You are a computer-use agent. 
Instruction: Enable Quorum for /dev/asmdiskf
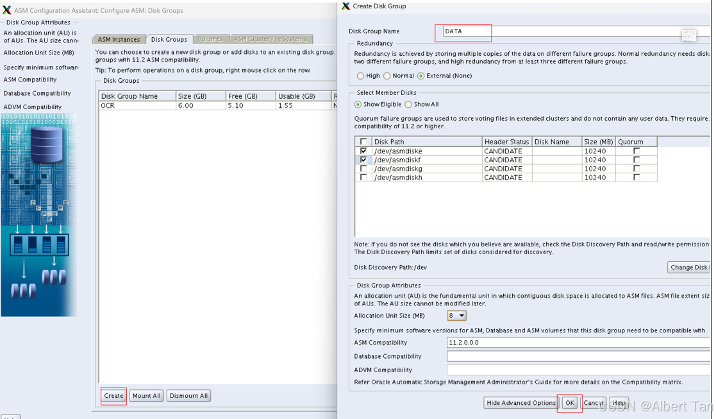637,160
